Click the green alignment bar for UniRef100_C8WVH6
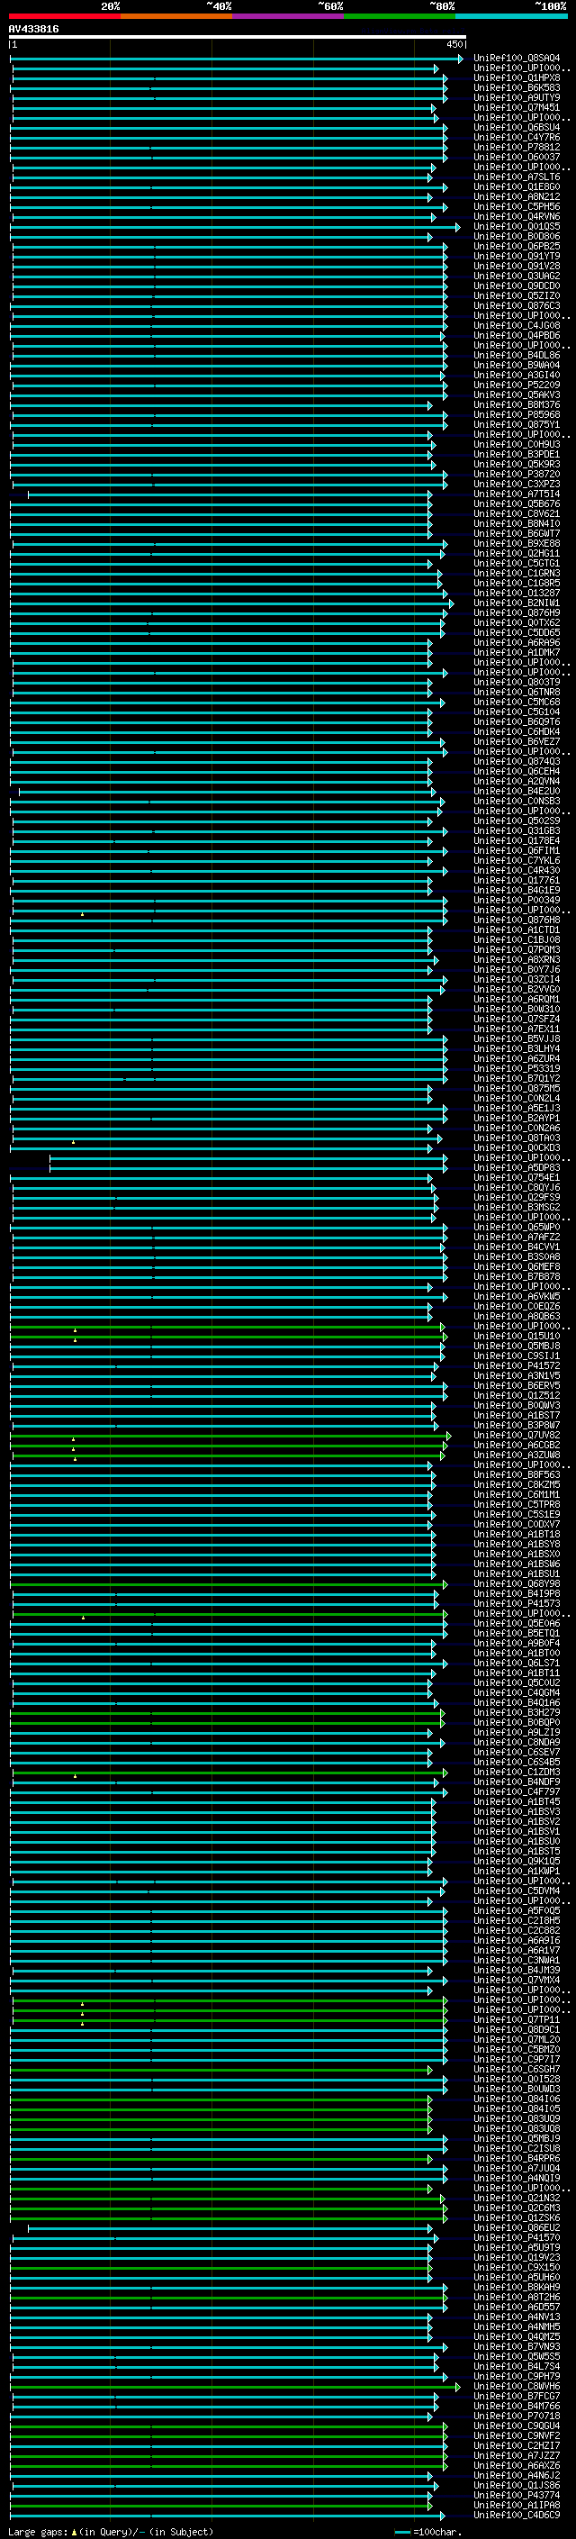Viewport: 576px width, 2539px height. [235, 2386]
